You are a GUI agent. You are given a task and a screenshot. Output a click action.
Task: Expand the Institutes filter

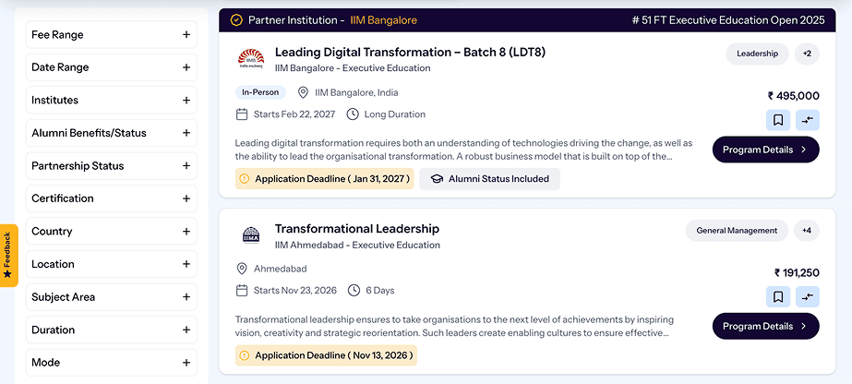tap(112, 100)
